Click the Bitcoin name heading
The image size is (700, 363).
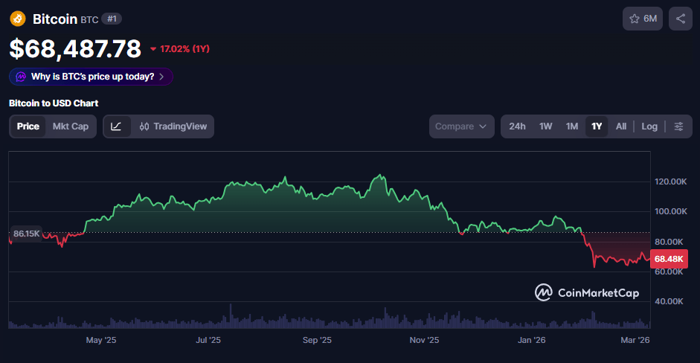click(x=55, y=19)
